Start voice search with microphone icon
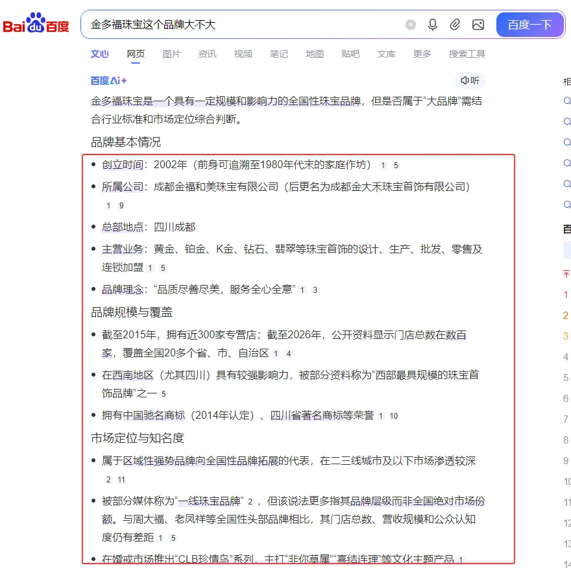Viewport: 571px width, 572px height. tap(433, 25)
